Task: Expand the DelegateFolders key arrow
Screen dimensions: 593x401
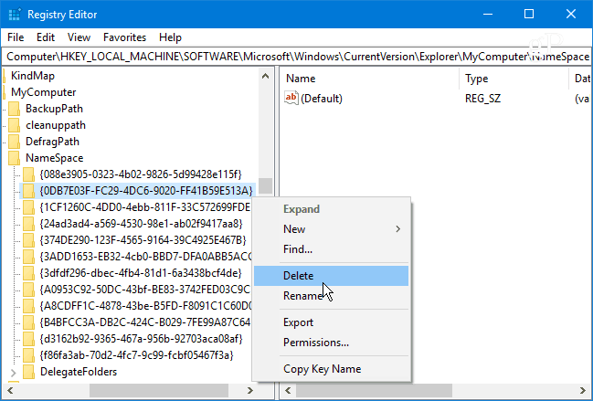Action: tap(13, 373)
